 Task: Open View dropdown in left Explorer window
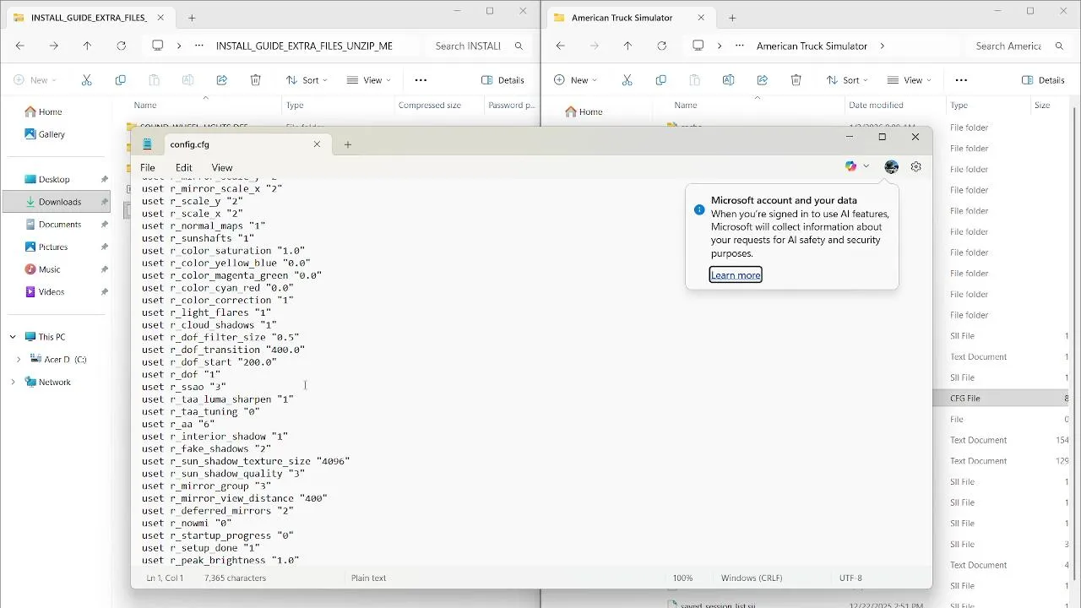click(x=369, y=80)
